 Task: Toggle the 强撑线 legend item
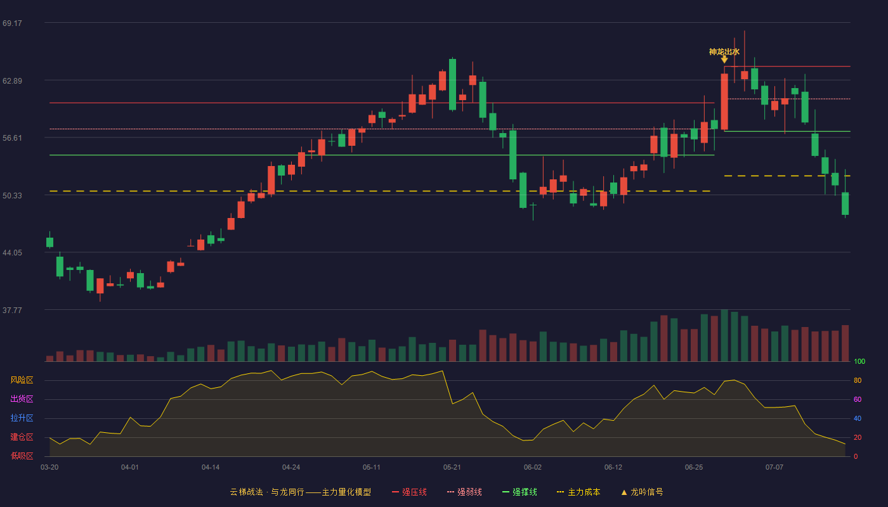click(519, 492)
